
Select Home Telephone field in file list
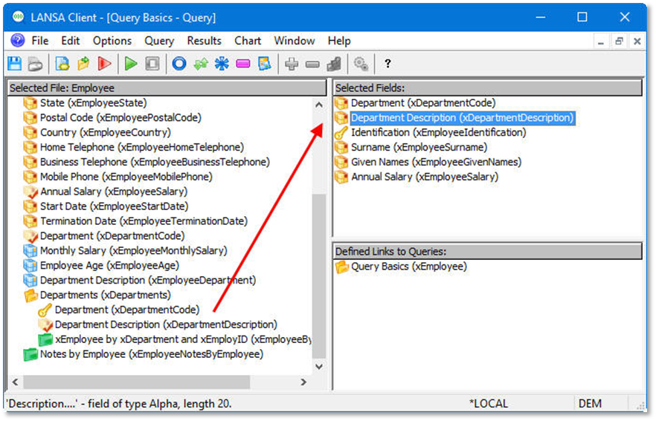(142, 147)
